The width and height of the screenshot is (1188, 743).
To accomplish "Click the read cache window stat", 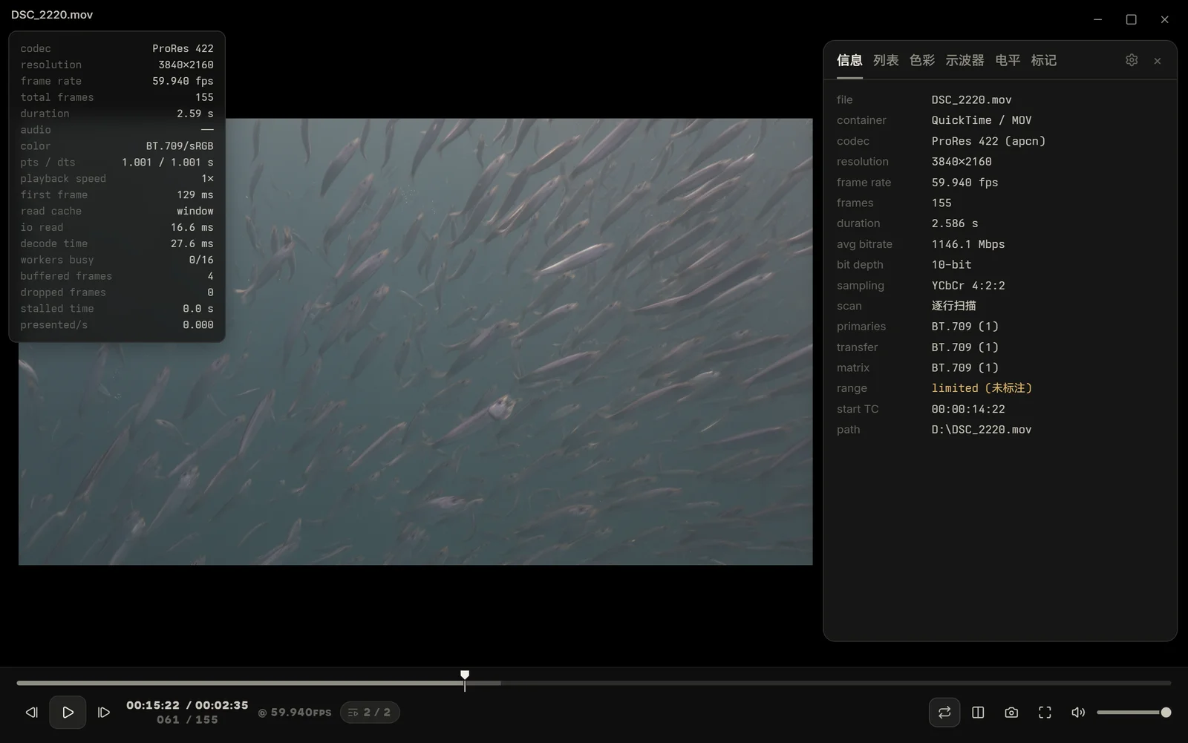I will pyautogui.click(x=117, y=211).
